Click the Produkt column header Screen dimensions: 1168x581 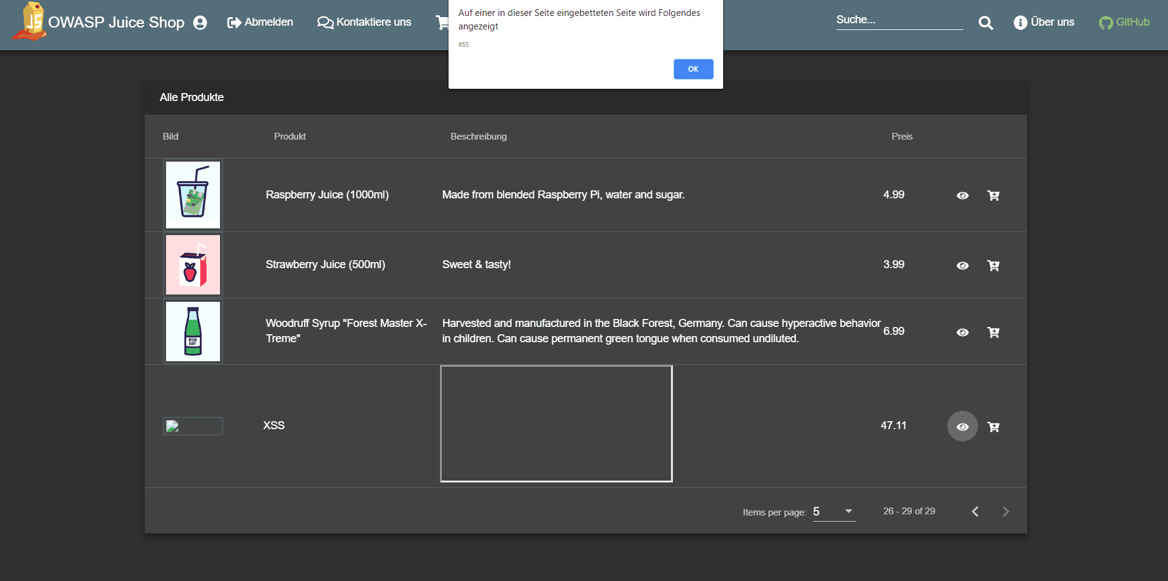(290, 137)
